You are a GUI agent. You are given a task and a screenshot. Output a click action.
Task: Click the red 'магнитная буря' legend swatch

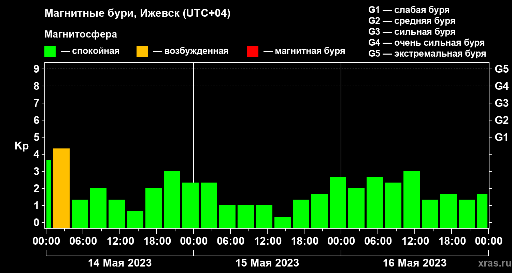tap(253, 52)
